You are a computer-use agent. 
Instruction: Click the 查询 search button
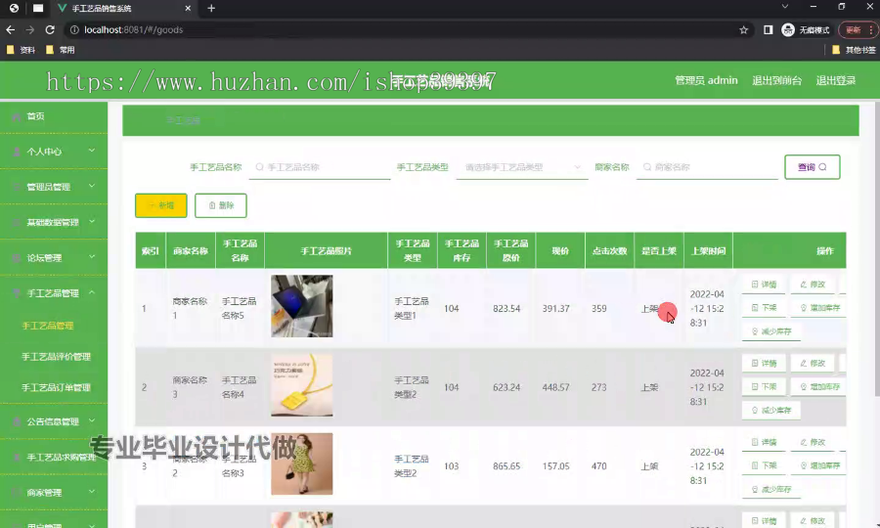point(813,167)
